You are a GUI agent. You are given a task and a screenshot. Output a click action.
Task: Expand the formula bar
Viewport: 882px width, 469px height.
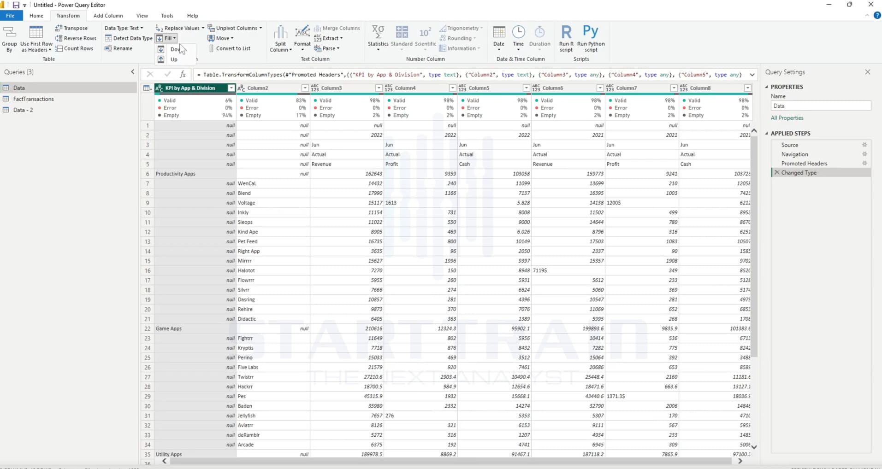pos(752,75)
